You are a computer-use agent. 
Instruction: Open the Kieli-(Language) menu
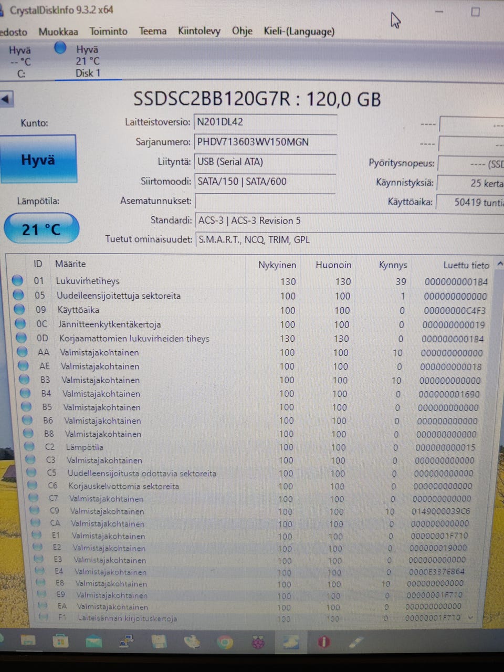pos(299,31)
